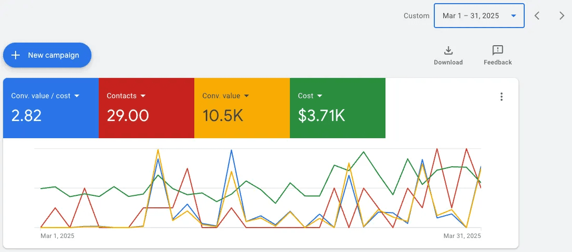Click the Mar 1, 2025 axis label
The height and width of the screenshot is (252, 572).
tap(57, 236)
